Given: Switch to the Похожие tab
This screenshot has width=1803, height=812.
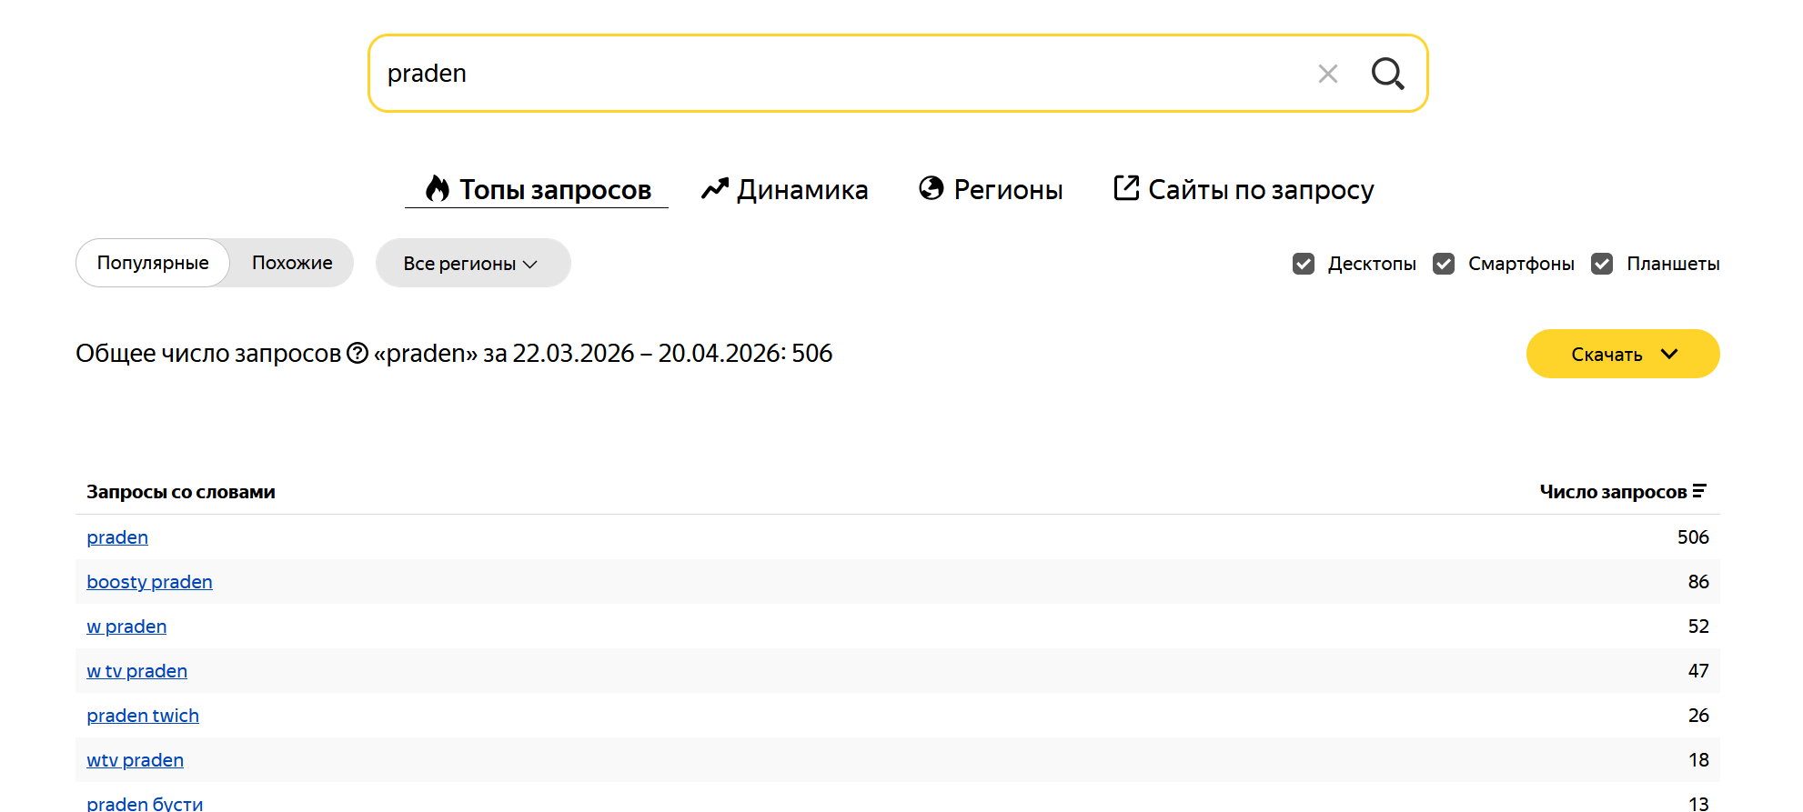Looking at the screenshot, I should 292,263.
